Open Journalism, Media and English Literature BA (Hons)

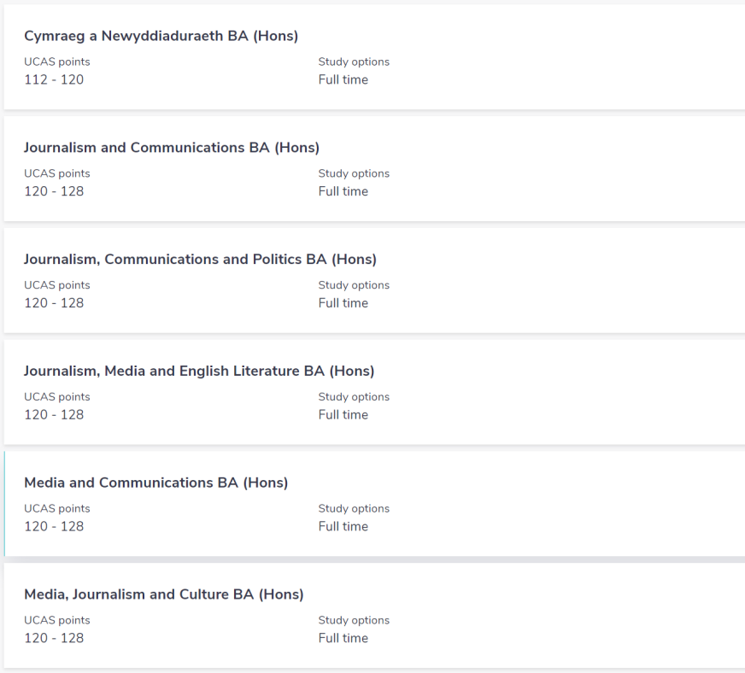(x=199, y=372)
